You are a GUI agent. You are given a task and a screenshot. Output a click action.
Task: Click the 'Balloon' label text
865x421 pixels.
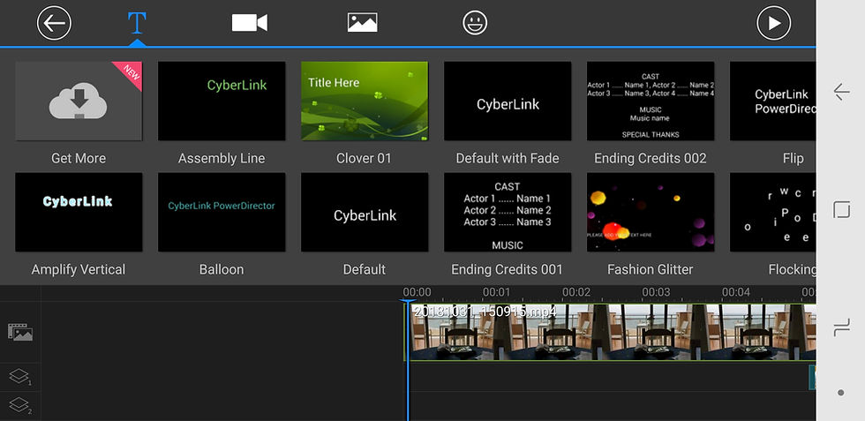point(222,270)
